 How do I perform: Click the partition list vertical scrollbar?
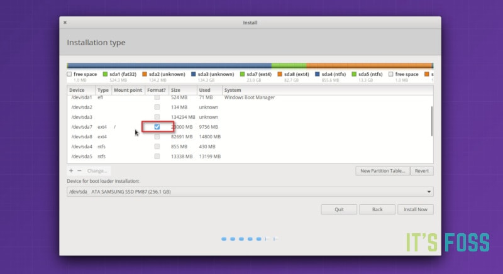tap(431, 121)
